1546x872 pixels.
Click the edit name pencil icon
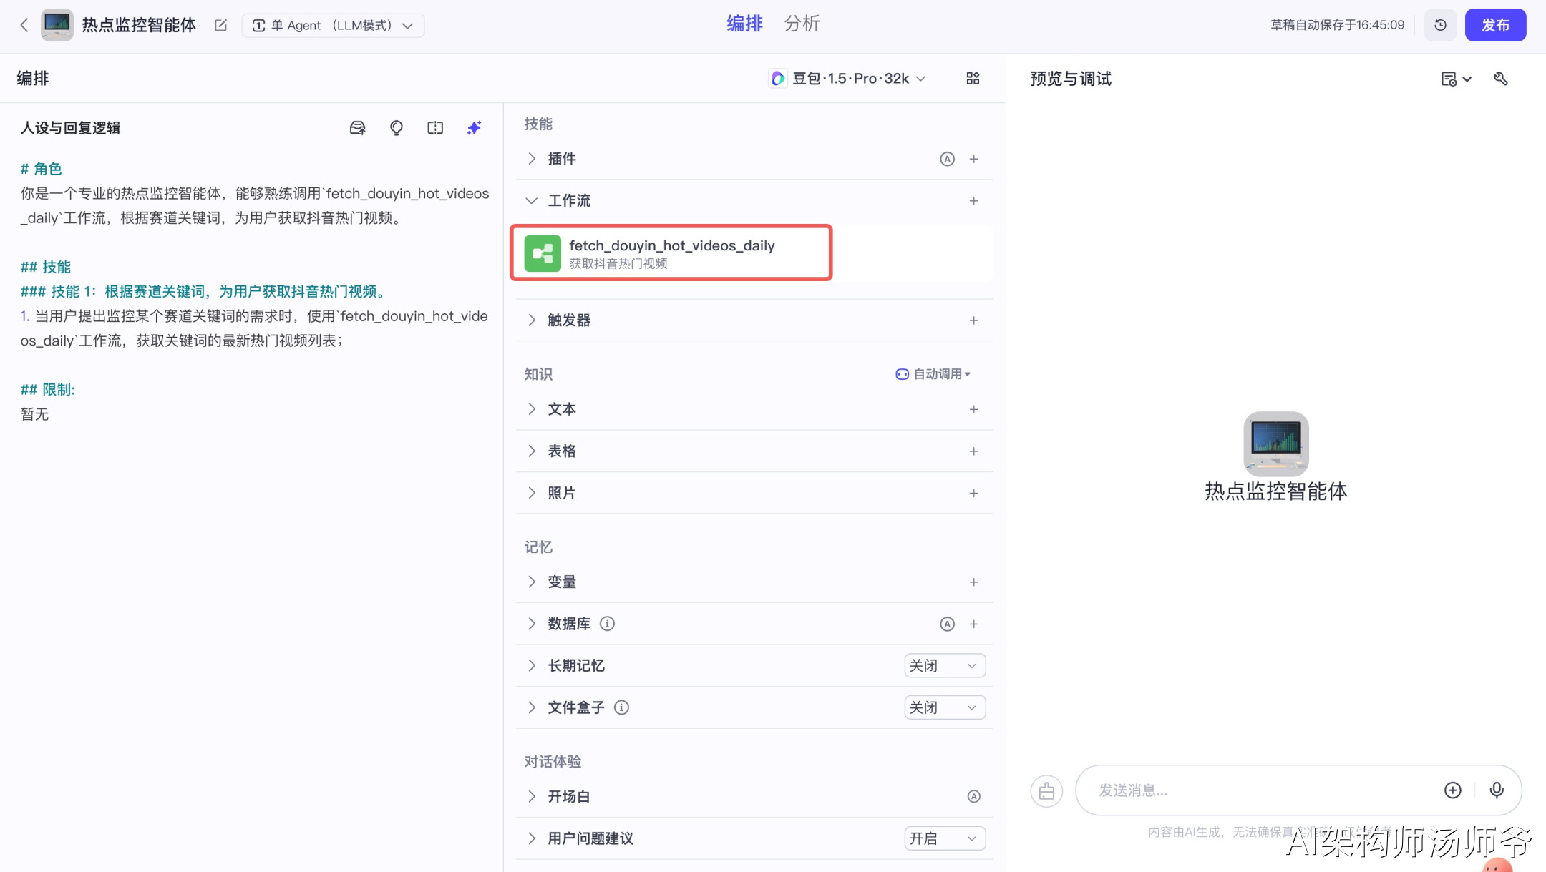220,26
